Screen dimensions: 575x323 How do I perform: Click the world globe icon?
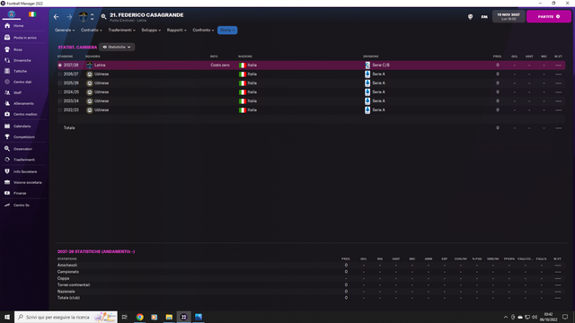[470, 17]
